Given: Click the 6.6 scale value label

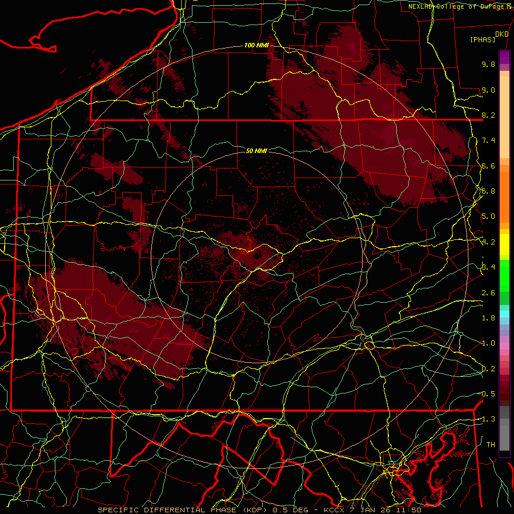Looking at the screenshot, I should pyautogui.click(x=488, y=166).
